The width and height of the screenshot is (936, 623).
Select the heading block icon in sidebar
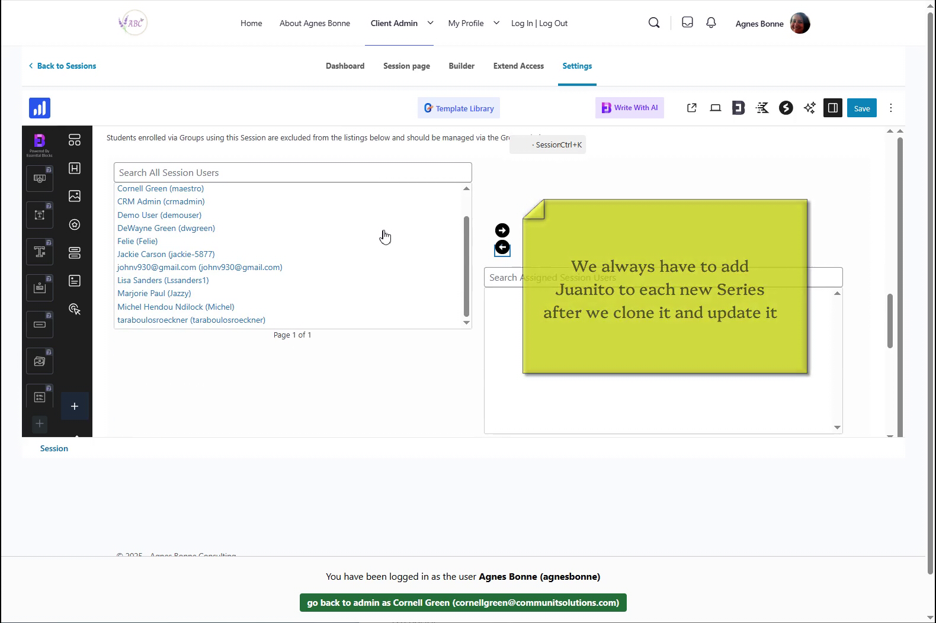click(75, 168)
